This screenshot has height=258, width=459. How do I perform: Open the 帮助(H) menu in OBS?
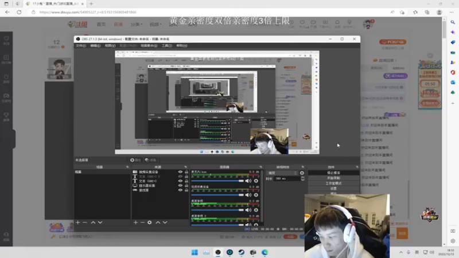tap(181, 46)
